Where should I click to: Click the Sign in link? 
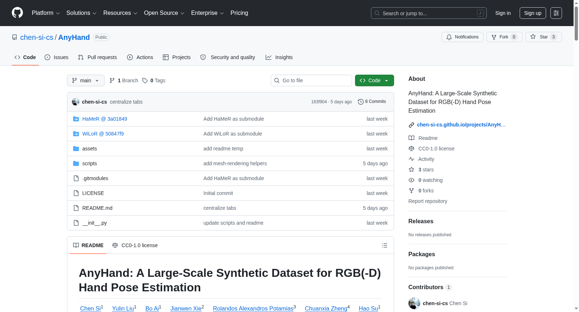click(503, 13)
